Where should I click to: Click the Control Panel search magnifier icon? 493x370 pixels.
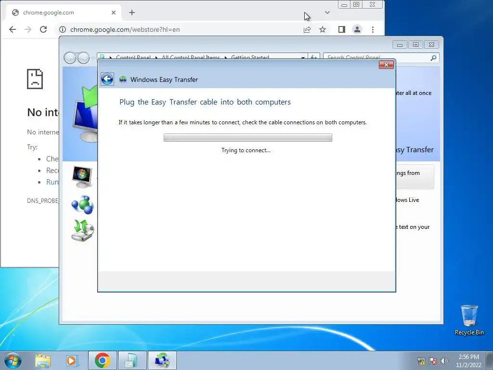433,58
